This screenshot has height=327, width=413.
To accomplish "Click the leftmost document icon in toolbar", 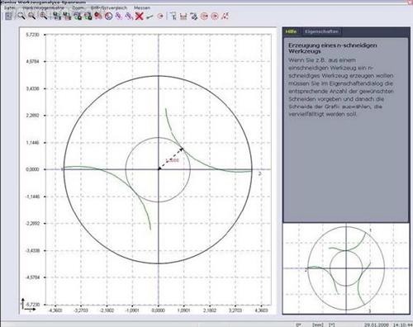I will pyautogui.click(x=9, y=16).
